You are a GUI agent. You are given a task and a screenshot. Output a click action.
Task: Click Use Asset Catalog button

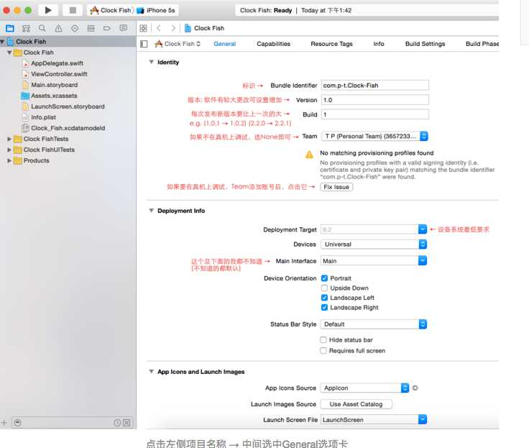coord(356,404)
